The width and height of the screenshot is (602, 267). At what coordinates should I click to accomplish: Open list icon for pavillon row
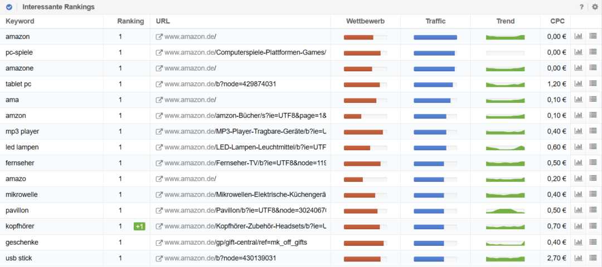(593, 210)
